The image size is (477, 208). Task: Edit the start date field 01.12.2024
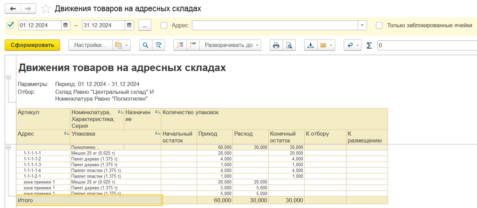point(40,26)
